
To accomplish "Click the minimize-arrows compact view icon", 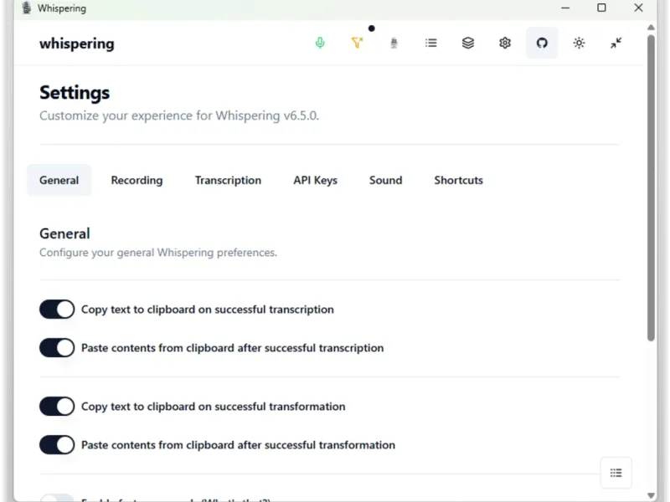I will 616,43.
